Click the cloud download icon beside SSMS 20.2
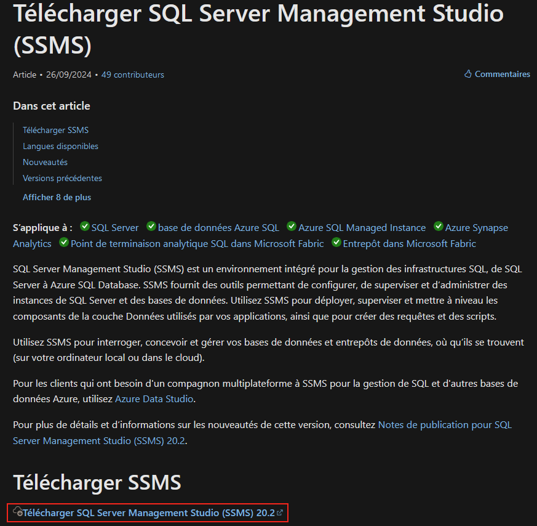 [x=18, y=512]
